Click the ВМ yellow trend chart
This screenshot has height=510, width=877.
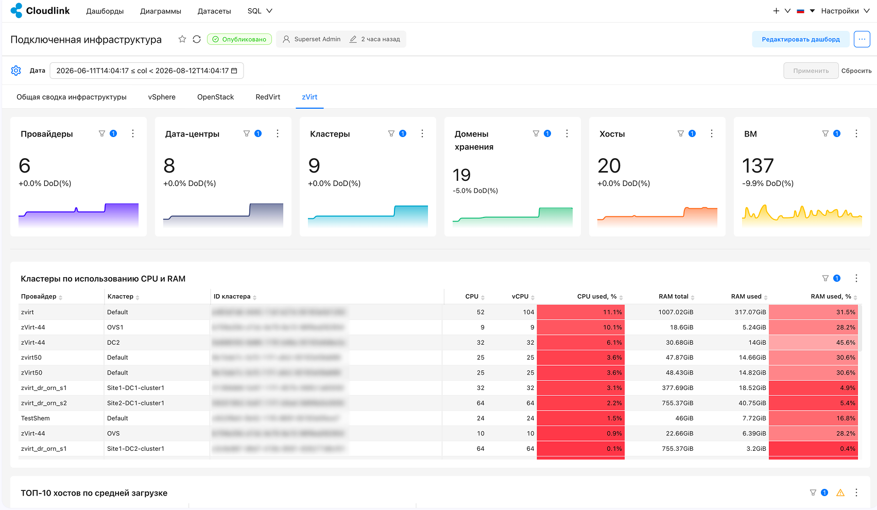802,215
